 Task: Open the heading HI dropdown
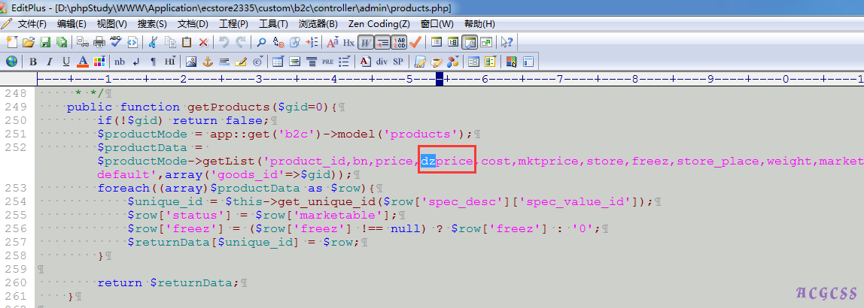coord(169,61)
